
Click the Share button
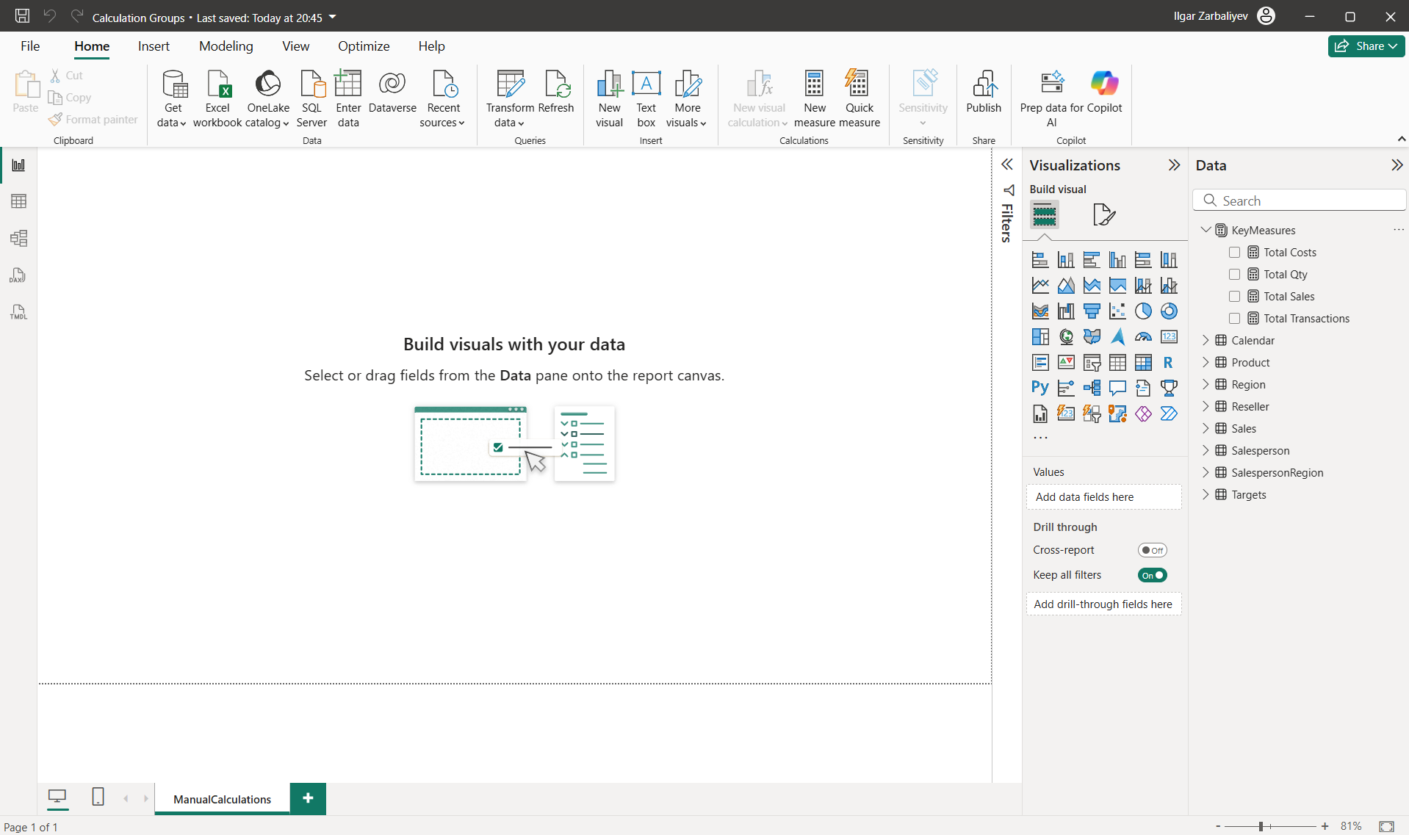[x=1366, y=46]
